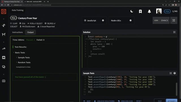The height and width of the screenshot is (102, 181).
Task: Click the RESET button
Action: click(139, 101)
